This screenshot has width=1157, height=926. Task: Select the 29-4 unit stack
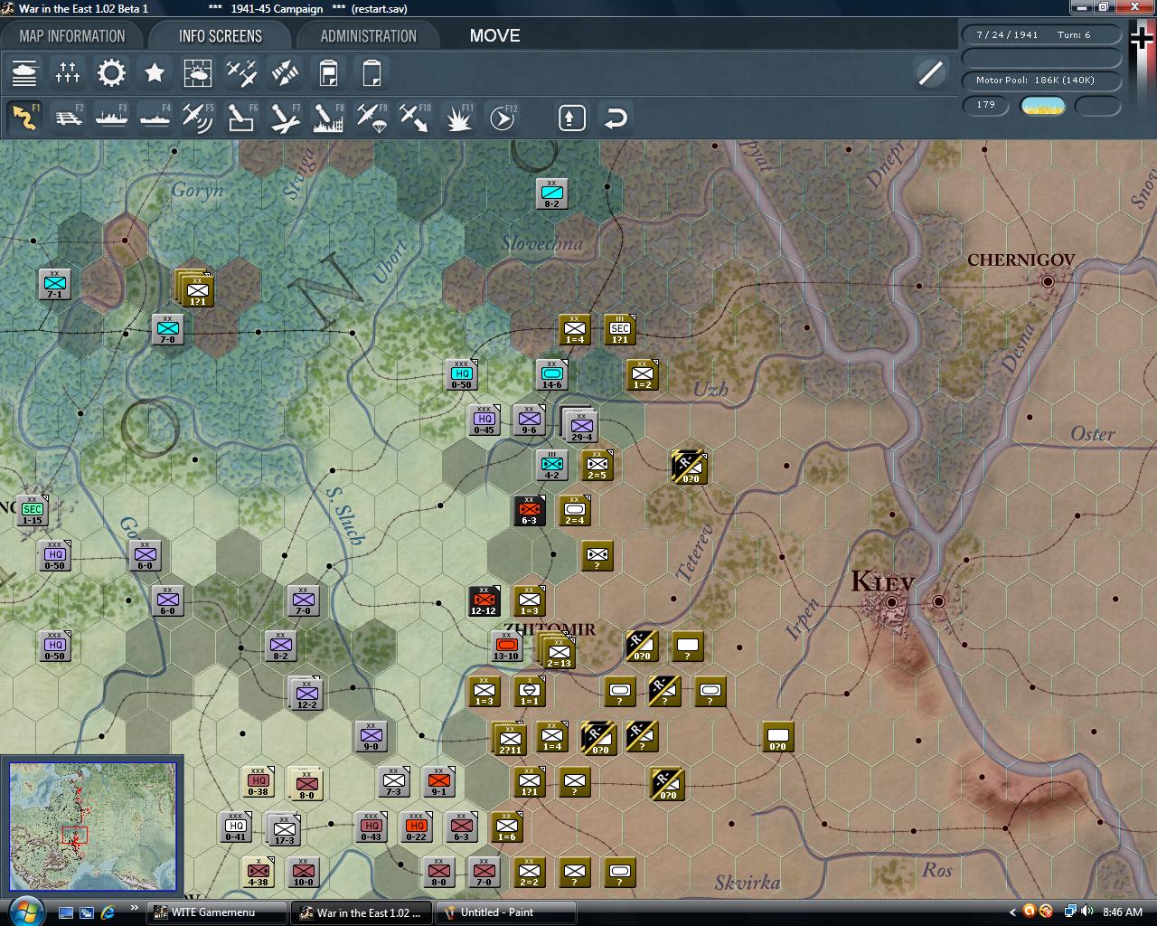tap(580, 425)
